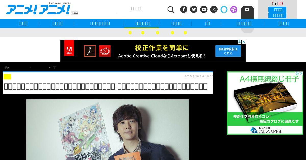
Task: Go to home via breadcrumb house icon
Action: pos(6,67)
